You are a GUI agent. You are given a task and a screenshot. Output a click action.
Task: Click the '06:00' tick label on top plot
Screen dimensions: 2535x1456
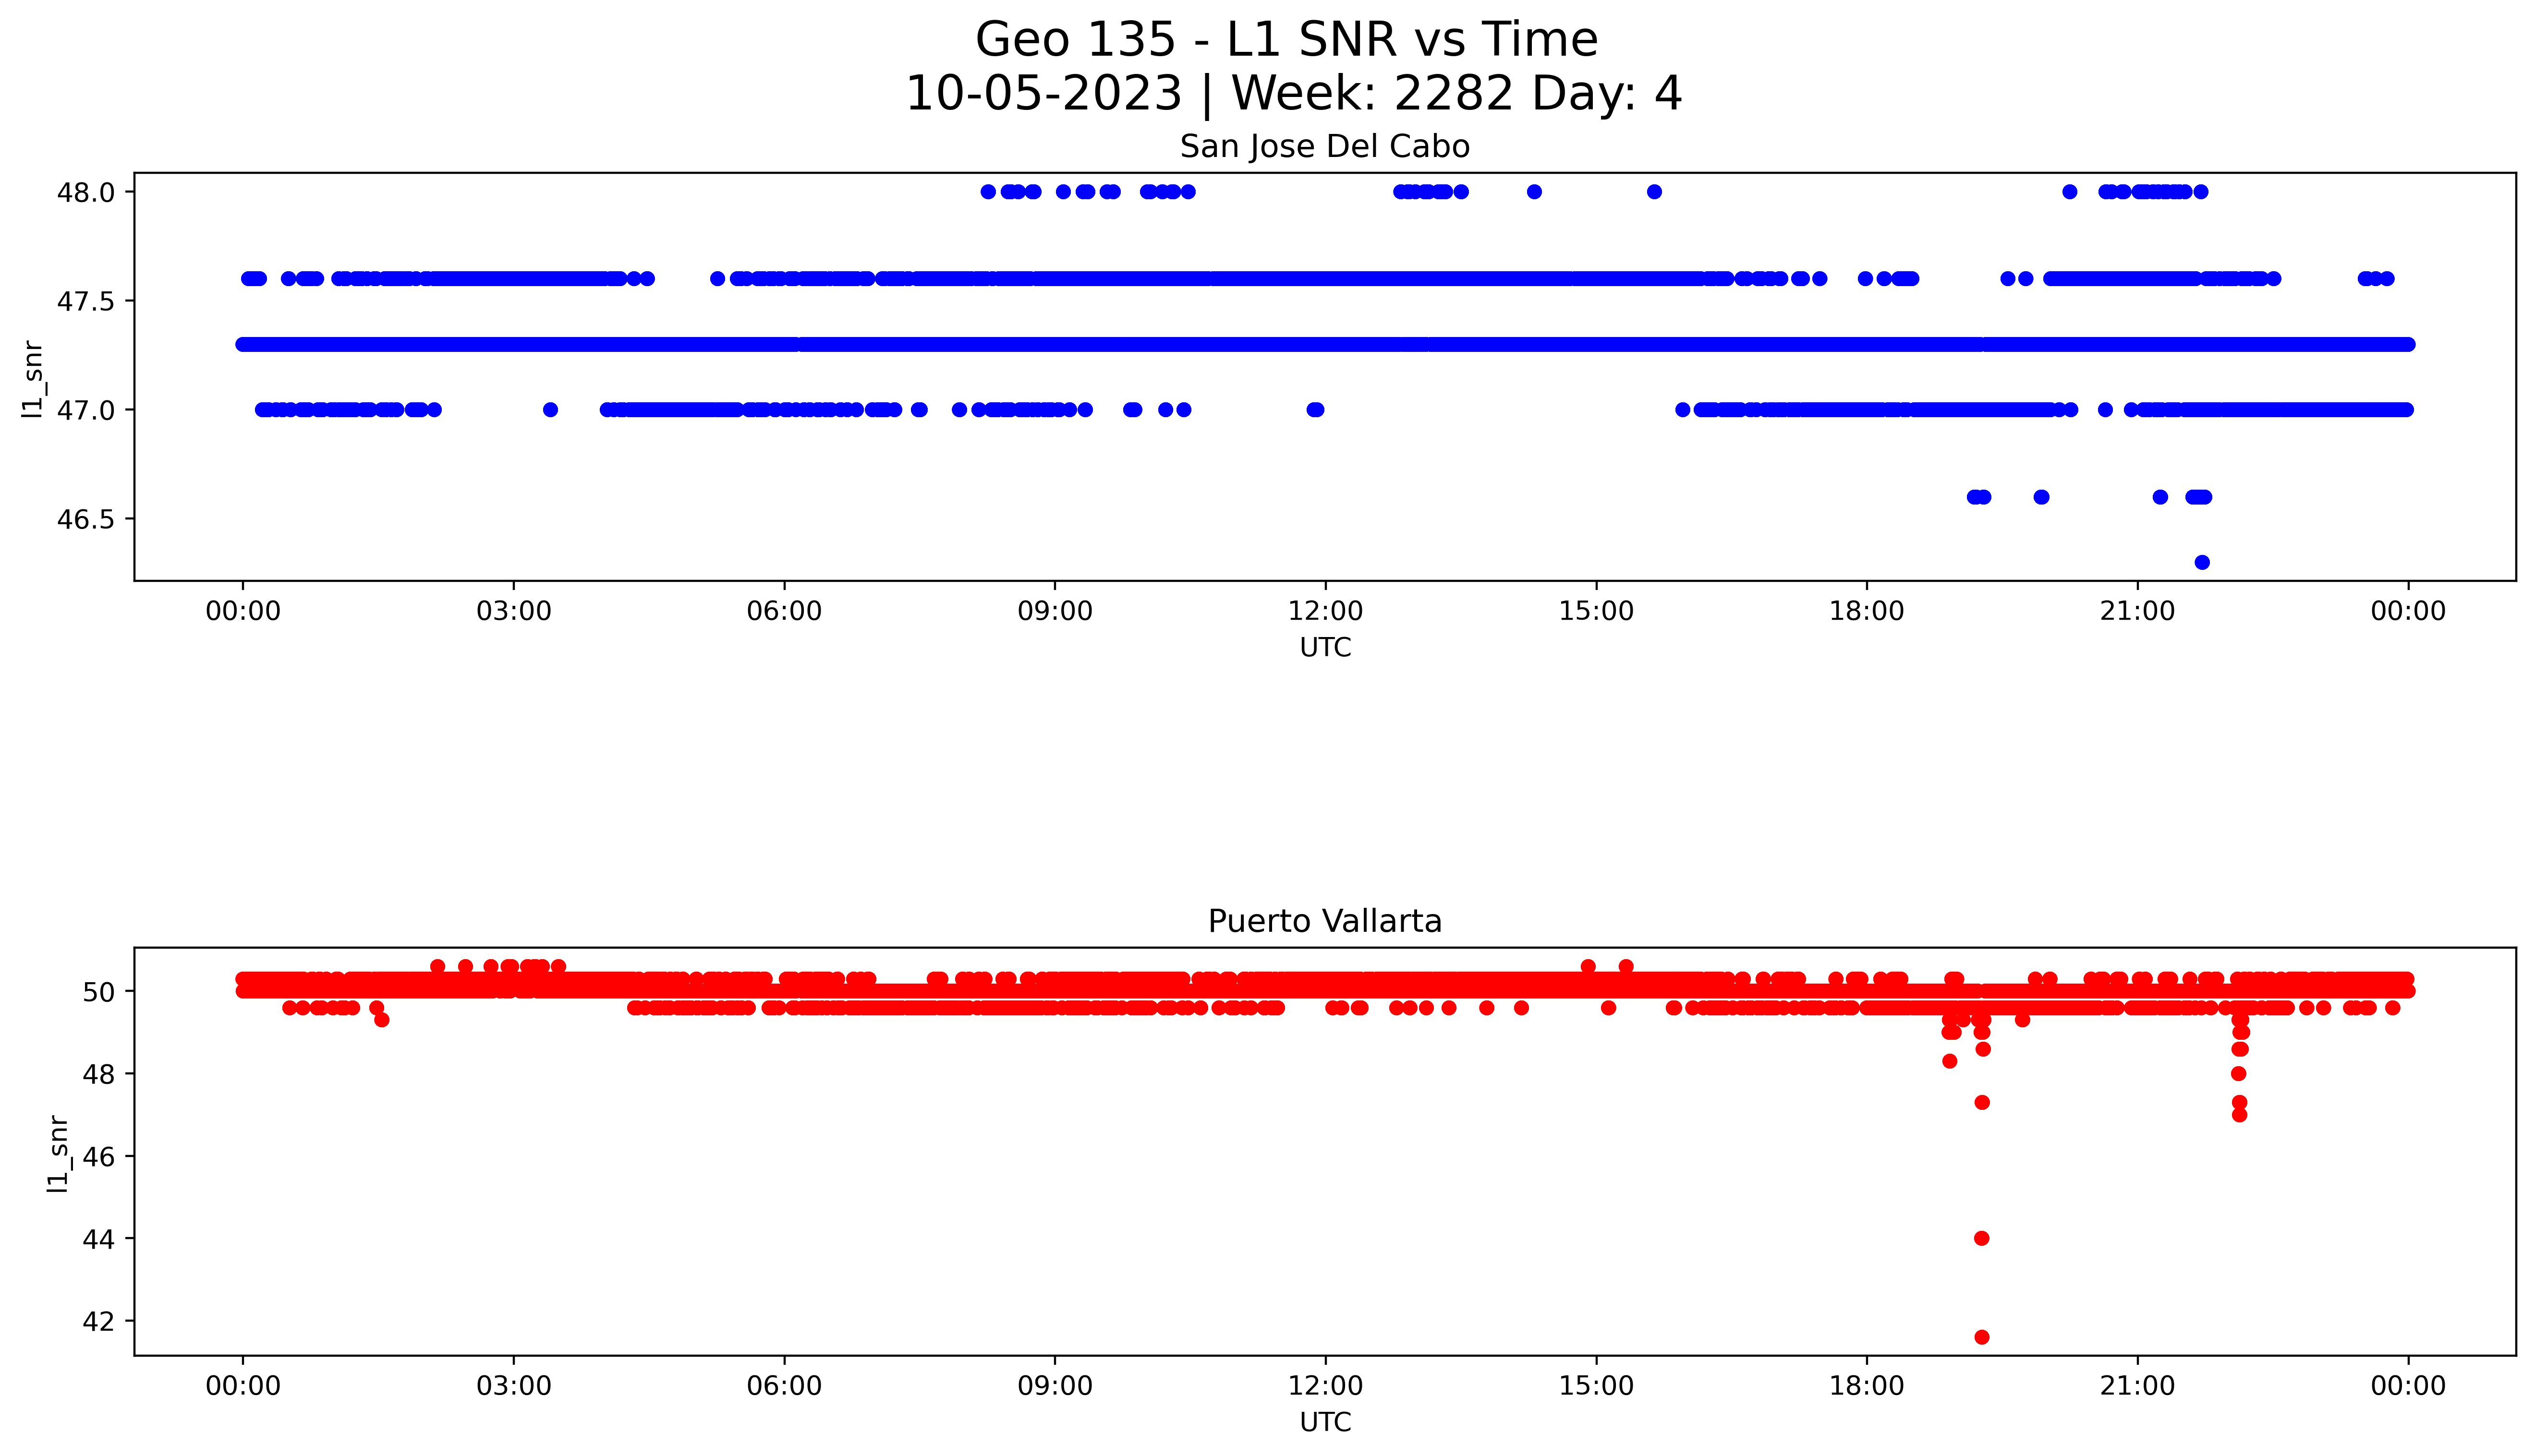tap(785, 612)
